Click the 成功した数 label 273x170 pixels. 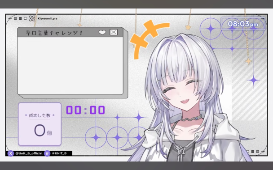coord(40,115)
